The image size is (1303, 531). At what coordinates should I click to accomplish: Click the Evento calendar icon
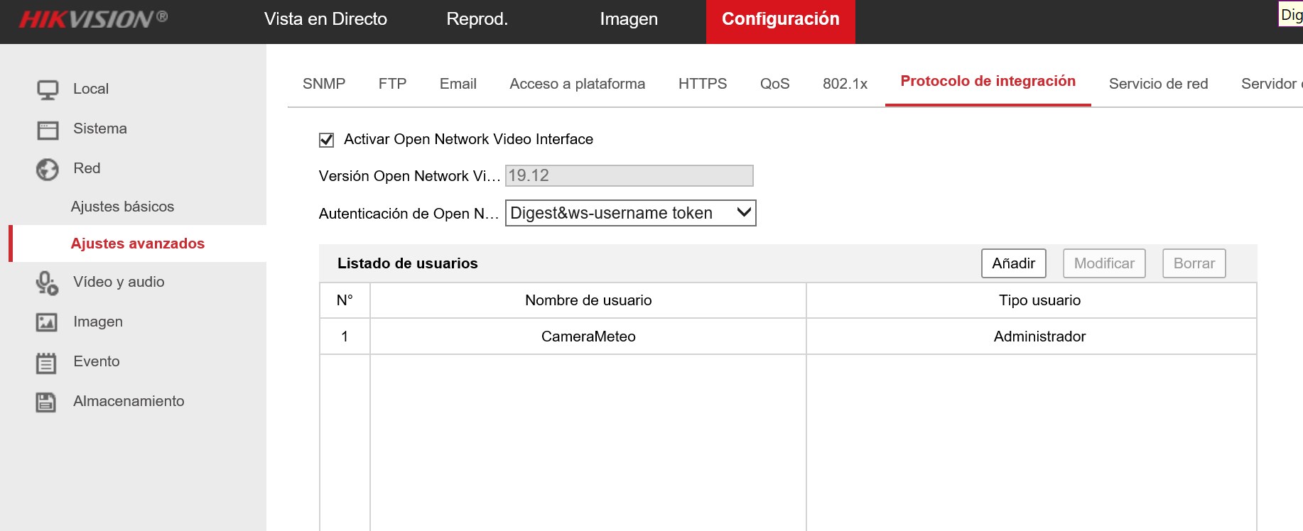[46, 363]
